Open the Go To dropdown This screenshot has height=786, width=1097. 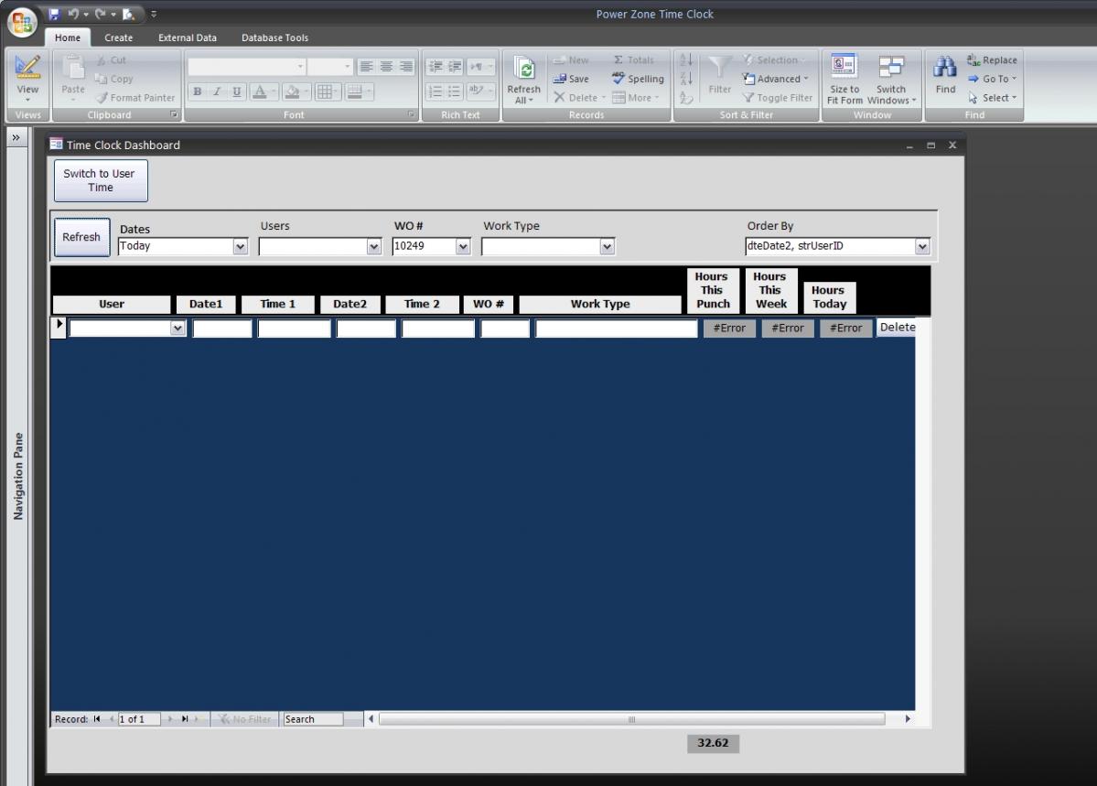(x=992, y=79)
